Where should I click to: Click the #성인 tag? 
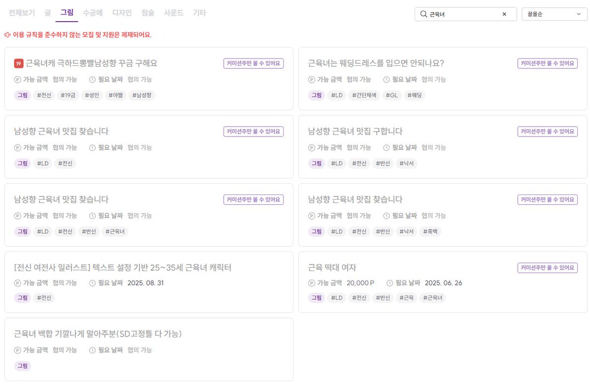point(91,95)
